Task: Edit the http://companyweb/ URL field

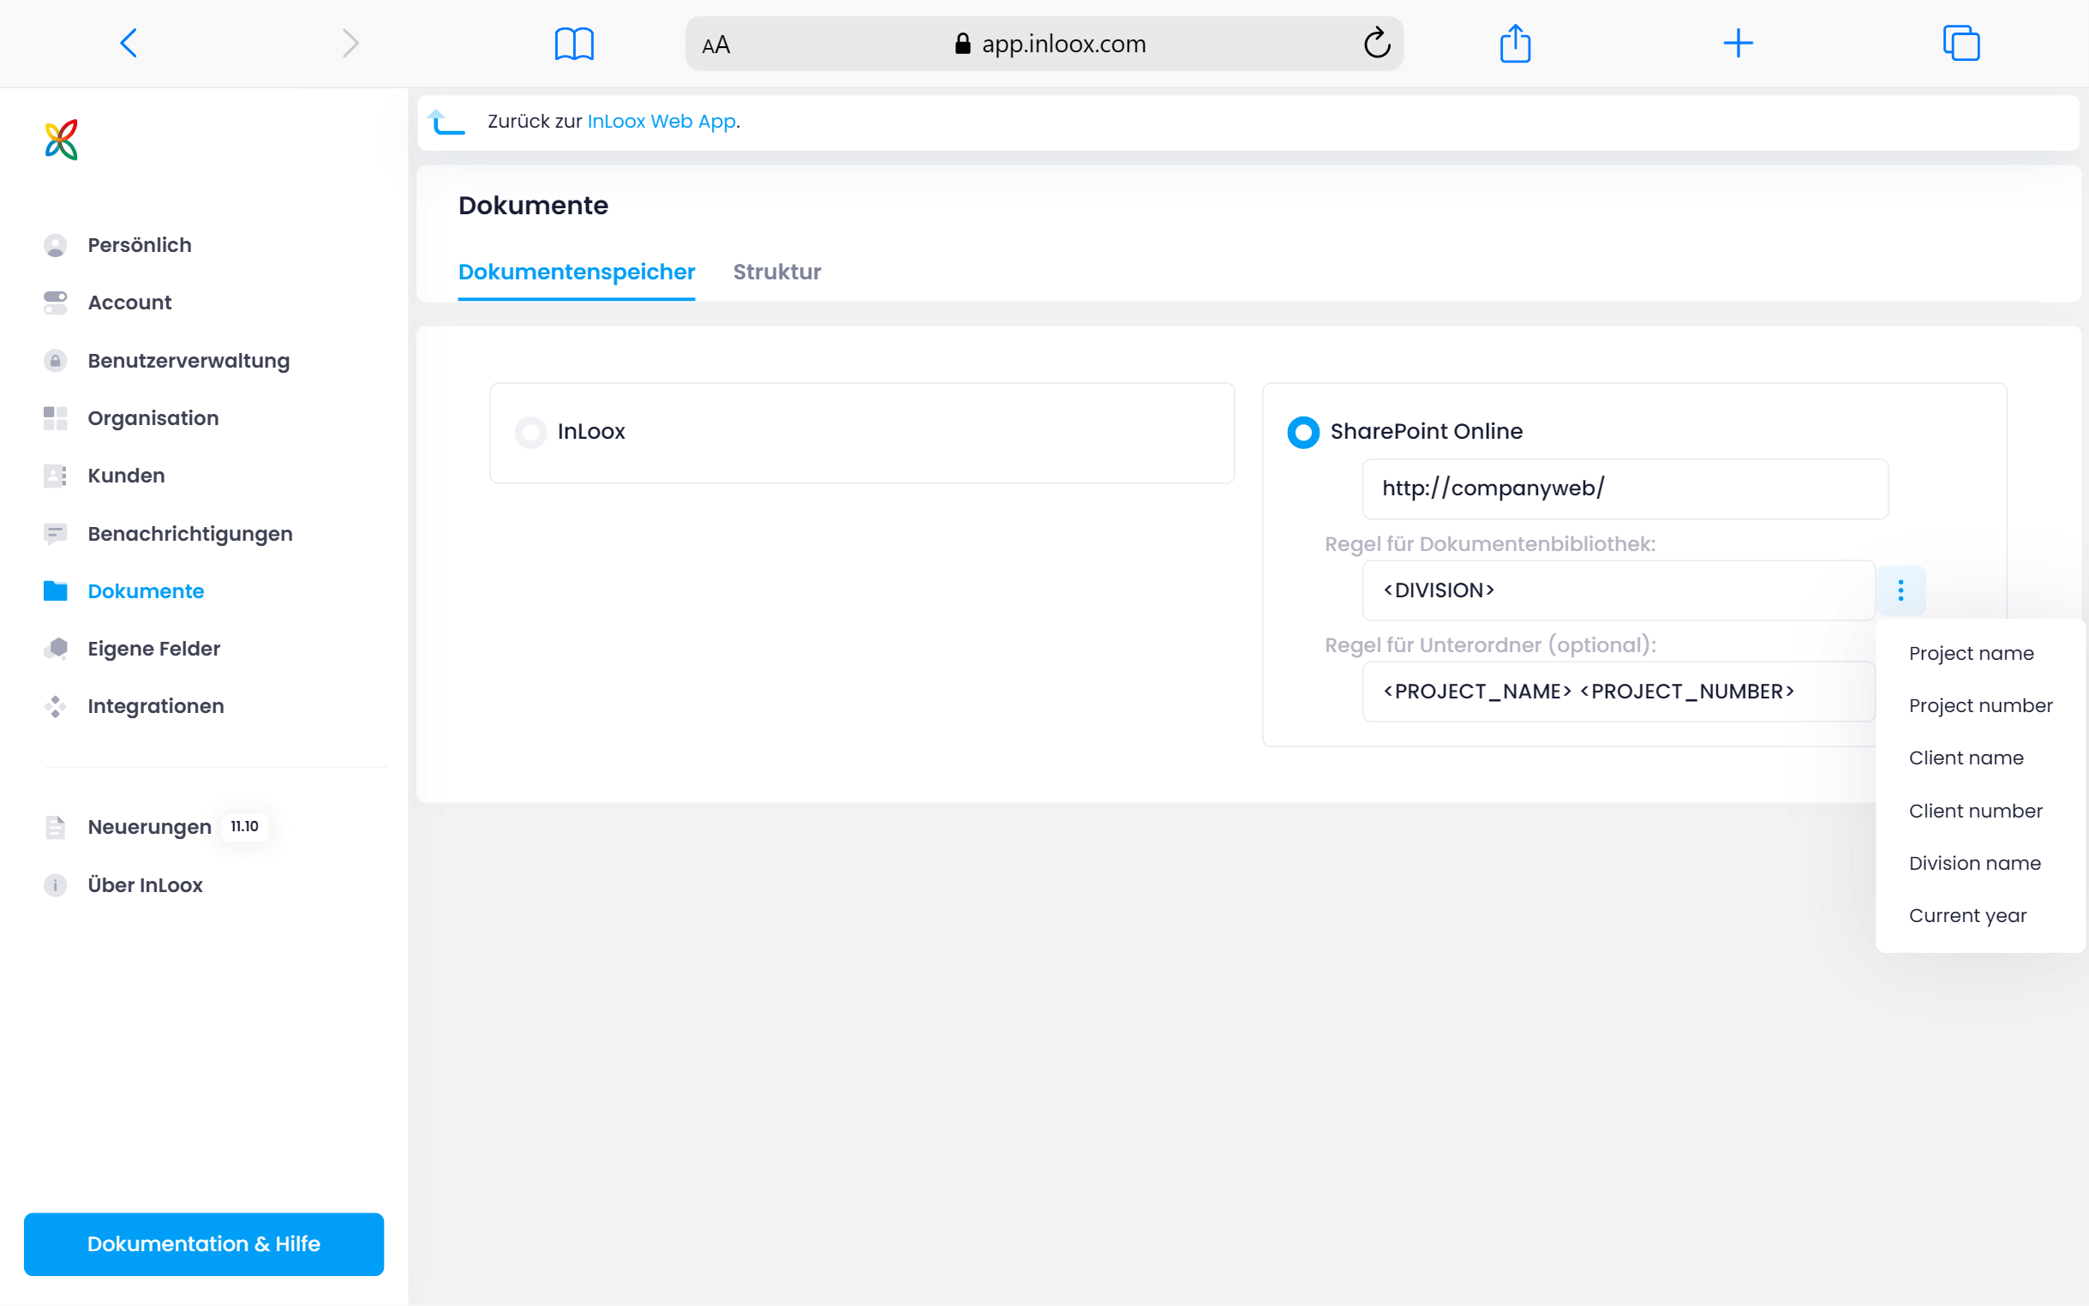Action: point(1625,488)
